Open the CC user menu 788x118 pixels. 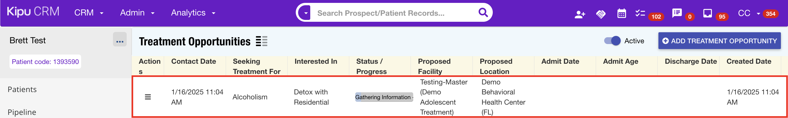(748, 13)
